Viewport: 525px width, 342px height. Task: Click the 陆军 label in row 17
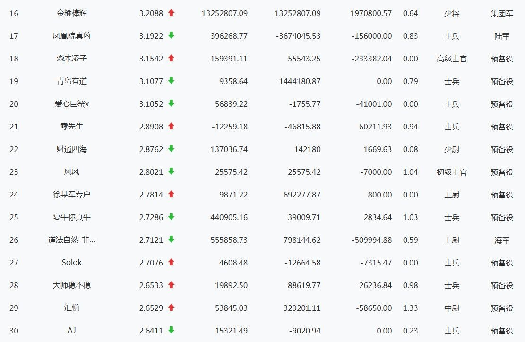tap(502, 36)
